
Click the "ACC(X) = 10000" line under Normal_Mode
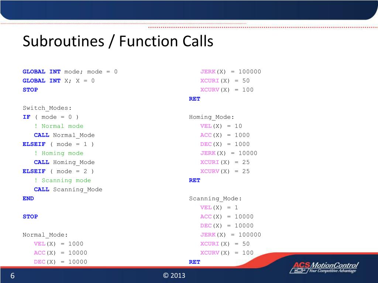pos(61,253)
